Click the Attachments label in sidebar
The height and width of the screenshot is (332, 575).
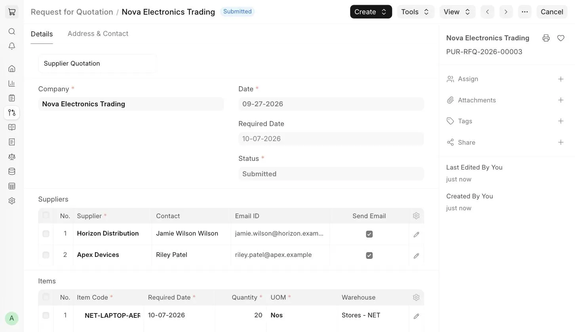tap(477, 100)
